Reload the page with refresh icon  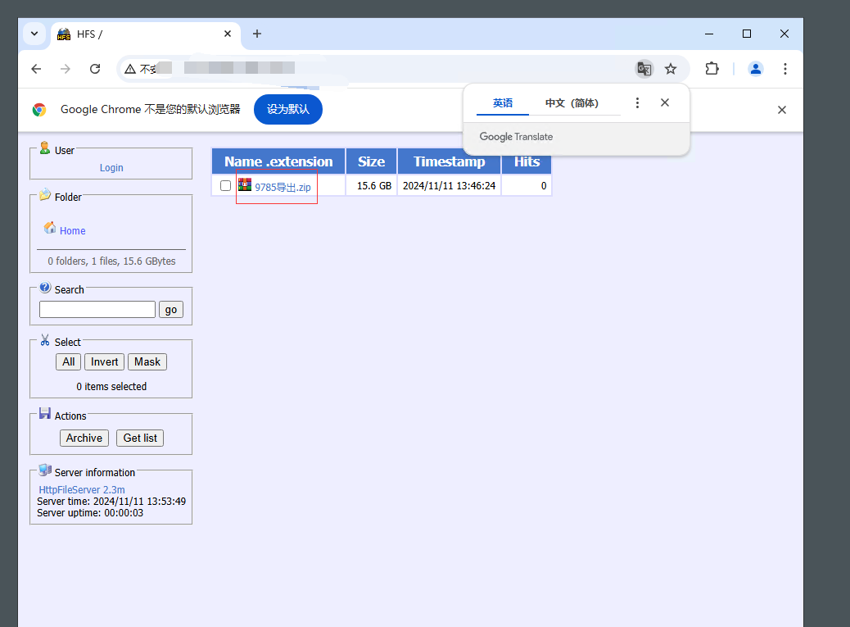[x=95, y=69]
